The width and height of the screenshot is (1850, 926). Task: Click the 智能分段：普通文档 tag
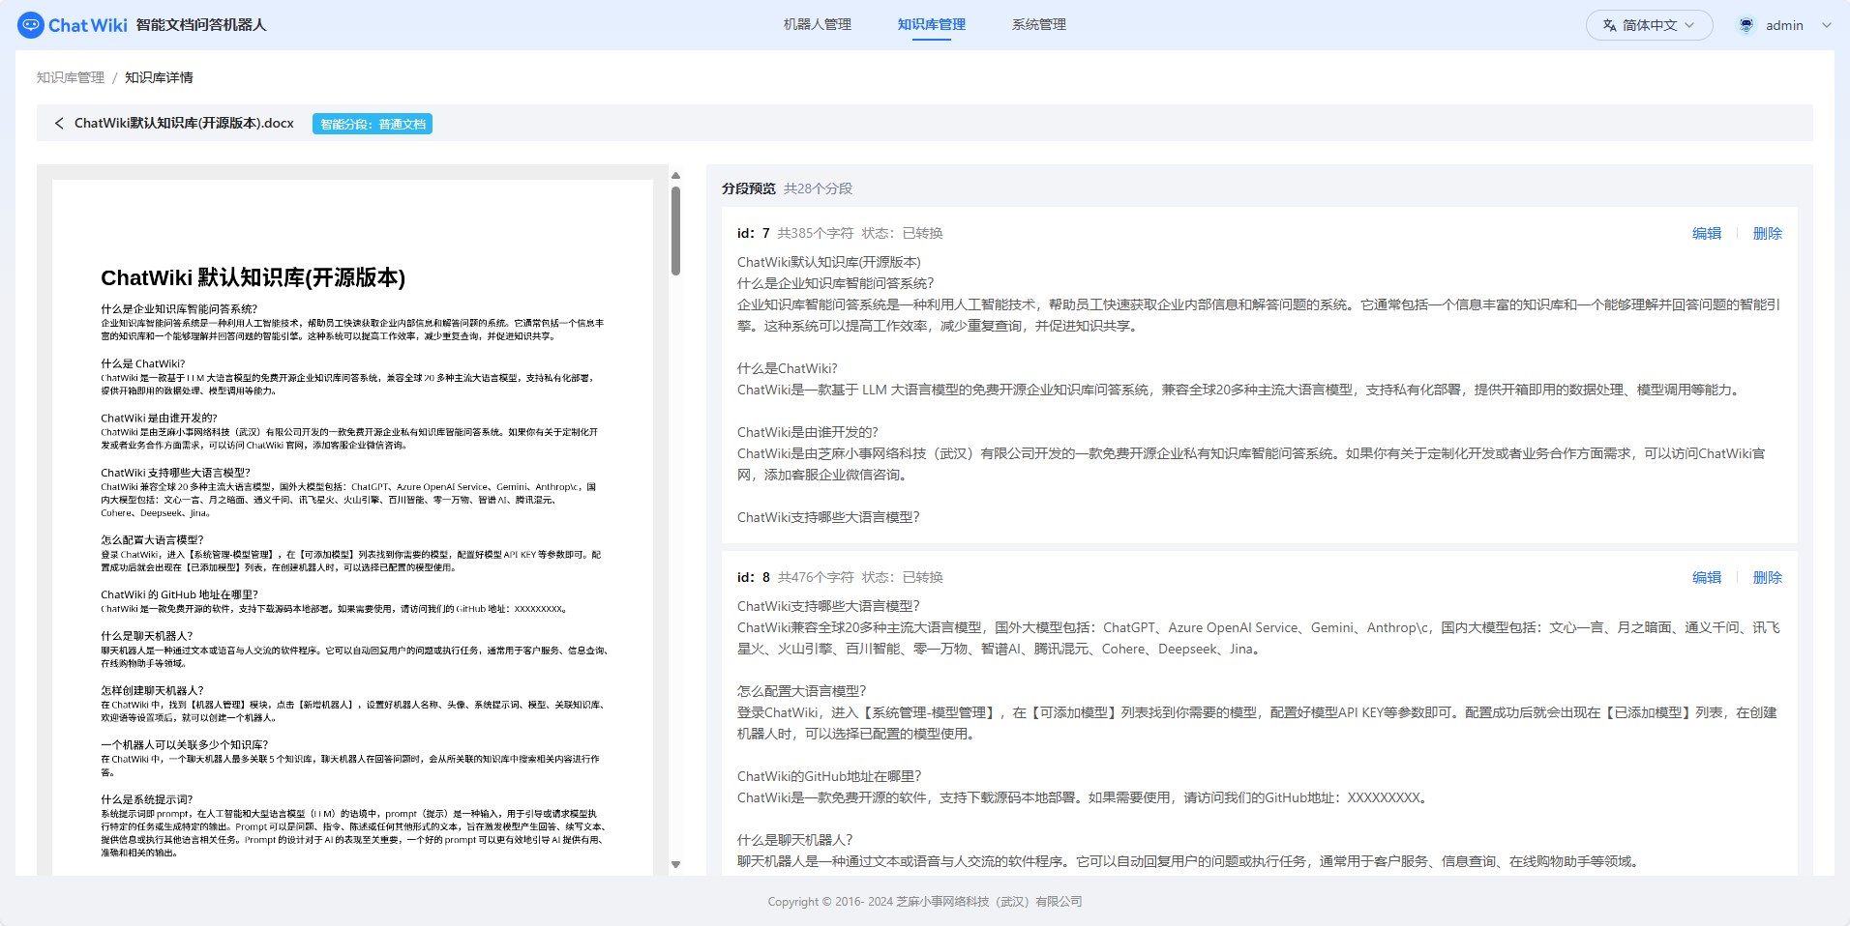pyautogui.click(x=373, y=124)
